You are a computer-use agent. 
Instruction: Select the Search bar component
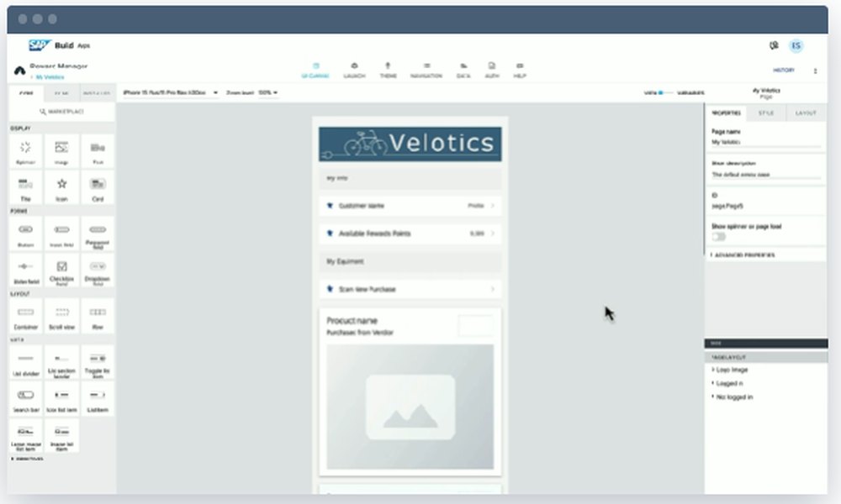click(x=26, y=400)
